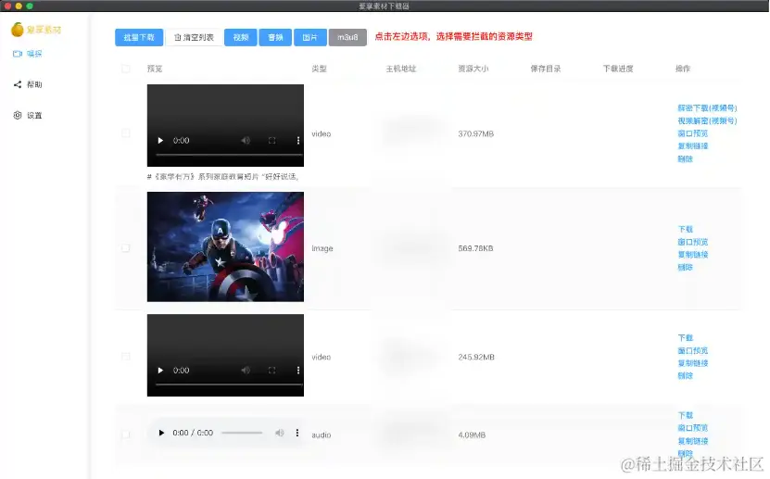Click the video caption text under first preview
Screen dimensions: 770x479
[x=223, y=176]
